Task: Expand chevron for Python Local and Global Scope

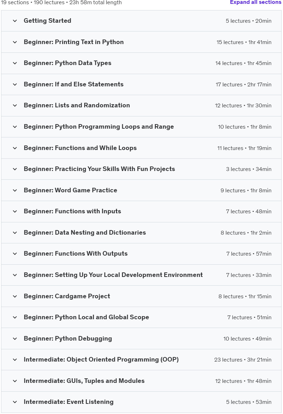Action: 15,317
